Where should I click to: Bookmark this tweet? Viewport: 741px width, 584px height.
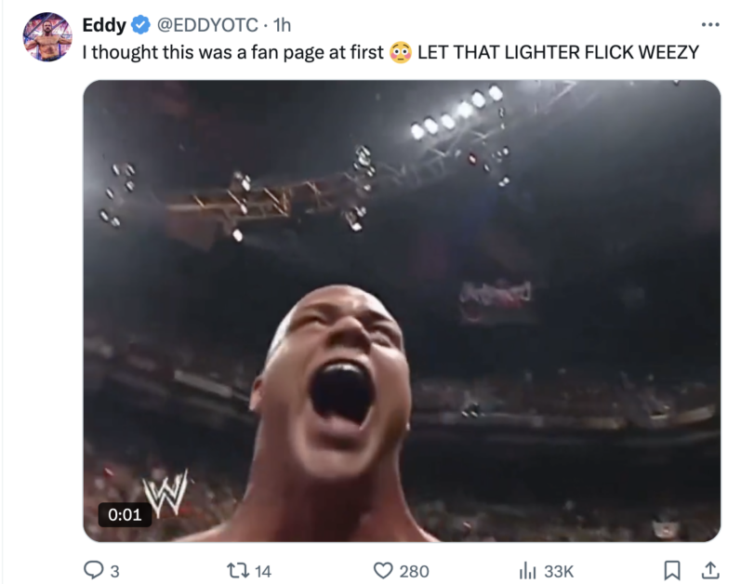coord(671,570)
